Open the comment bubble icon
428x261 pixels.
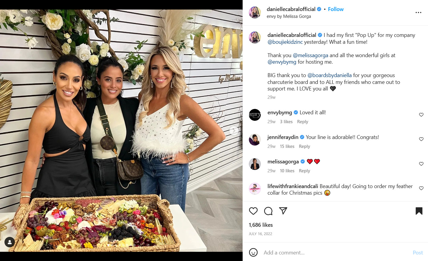(268, 211)
